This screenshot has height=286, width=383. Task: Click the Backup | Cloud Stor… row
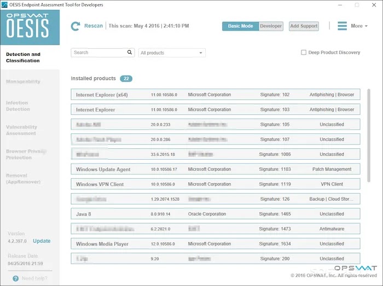coord(216,199)
